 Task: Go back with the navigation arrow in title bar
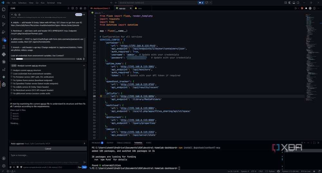click(111, 3)
